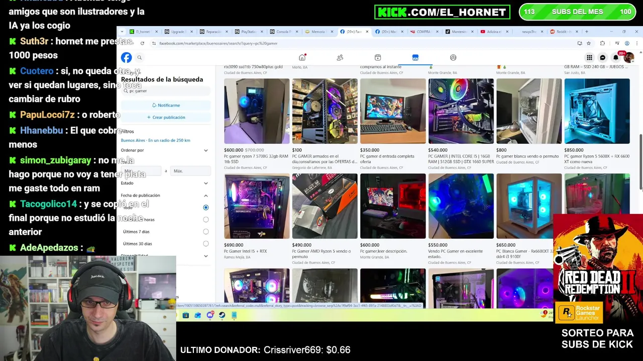Screen dimensions: 643x361
Task: Click the 'Notificarme' button
Action: (166, 105)
